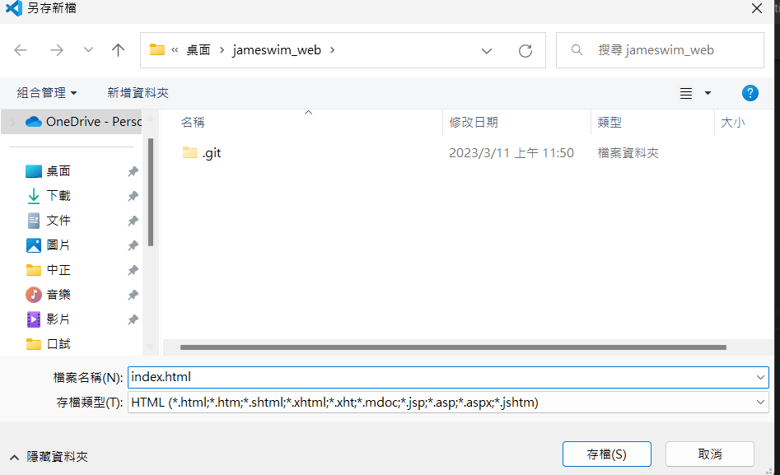Go up one folder level

click(x=117, y=50)
